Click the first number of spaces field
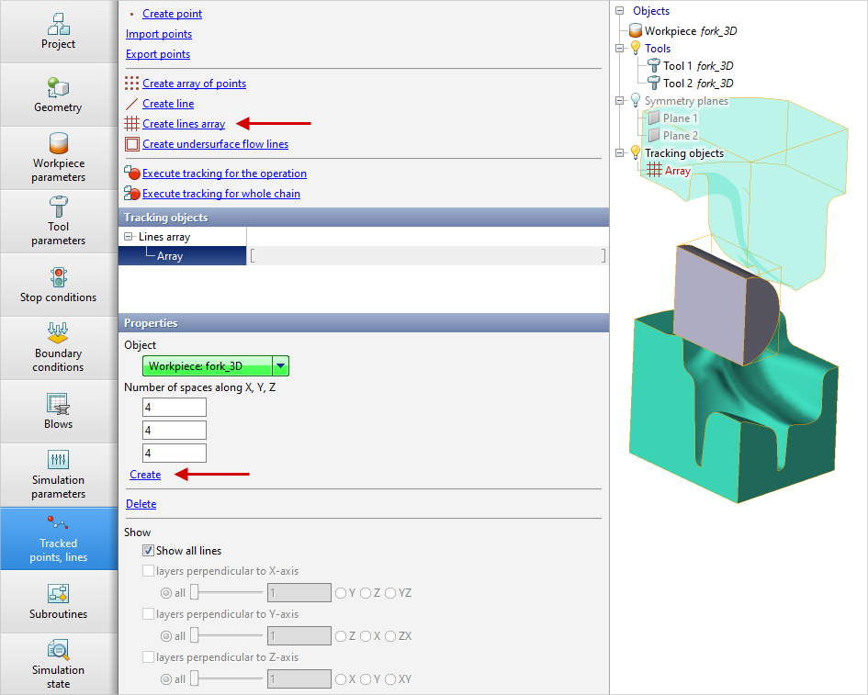 click(175, 407)
